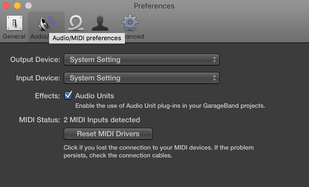This screenshot has height=187, width=309.
Task: Click the Output Device dropdown arrows
Action: (x=214, y=60)
